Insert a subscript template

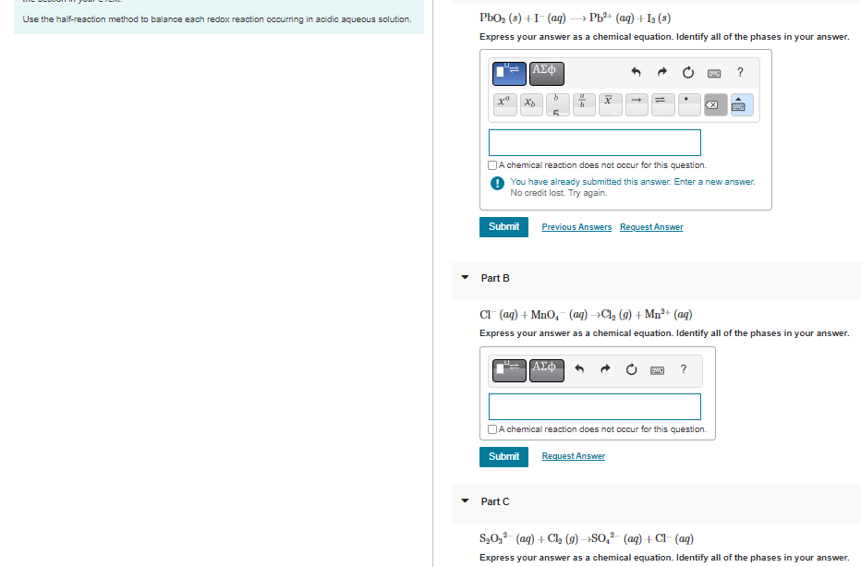pos(531,104)
